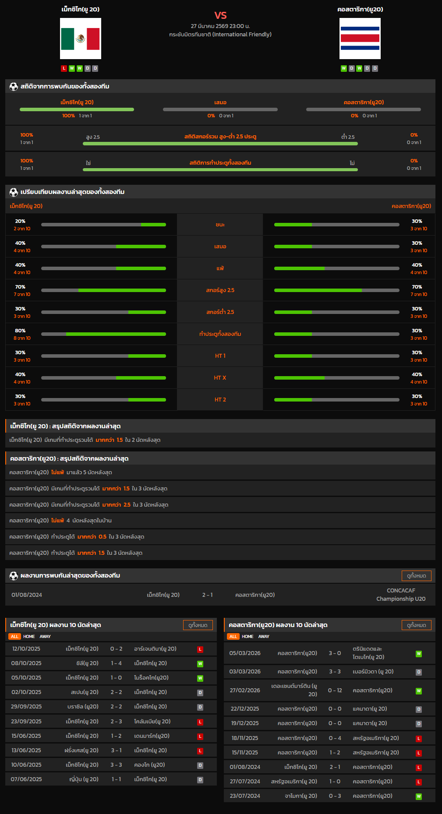Screen dimensions: 442x814
Task: Click soccer ball icon beside latest head-to-head results header
Action: [x=14, y=576]
